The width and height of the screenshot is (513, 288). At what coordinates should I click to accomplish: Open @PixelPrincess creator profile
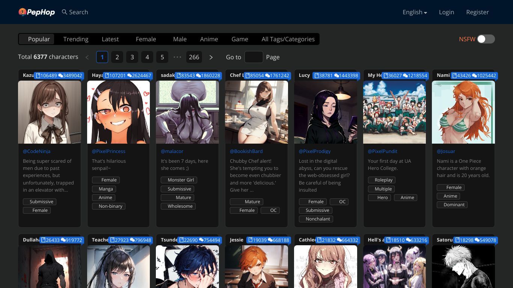(x=109, y=151)
